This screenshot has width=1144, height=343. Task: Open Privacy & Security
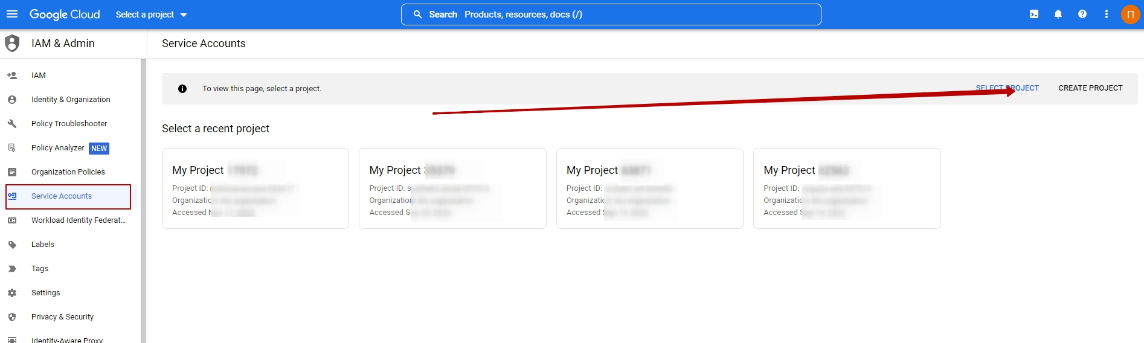[63, 317]
